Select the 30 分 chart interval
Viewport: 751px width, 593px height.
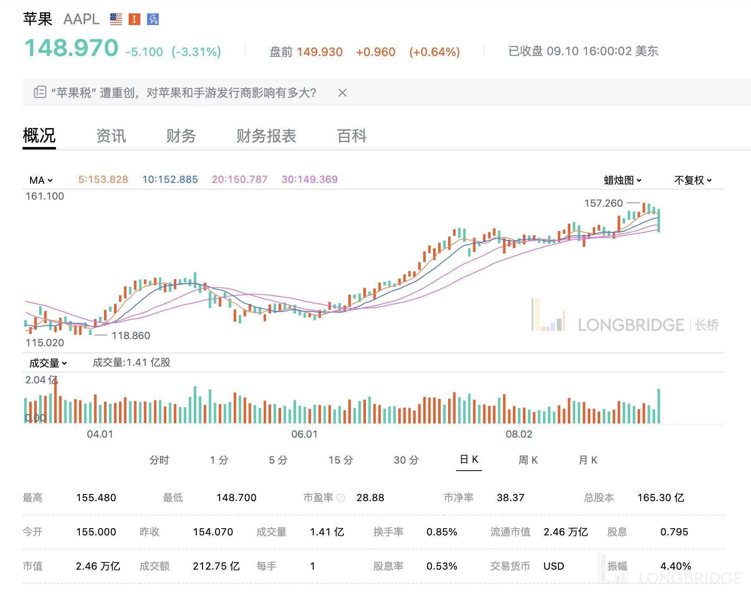[x=406, y=460]
